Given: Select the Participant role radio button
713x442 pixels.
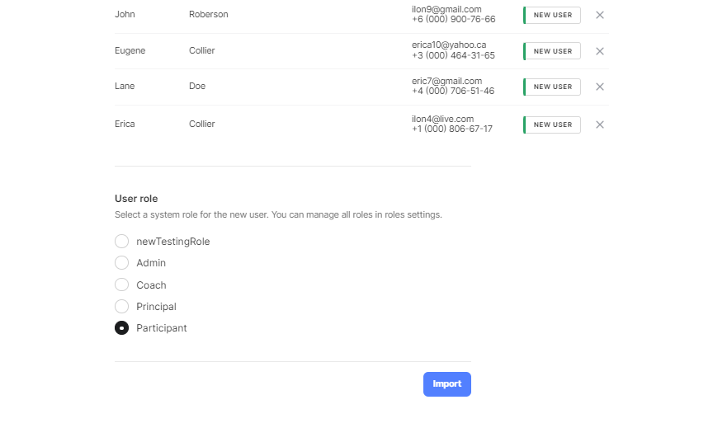Looking at the screenshot, I should coord(122,328).
